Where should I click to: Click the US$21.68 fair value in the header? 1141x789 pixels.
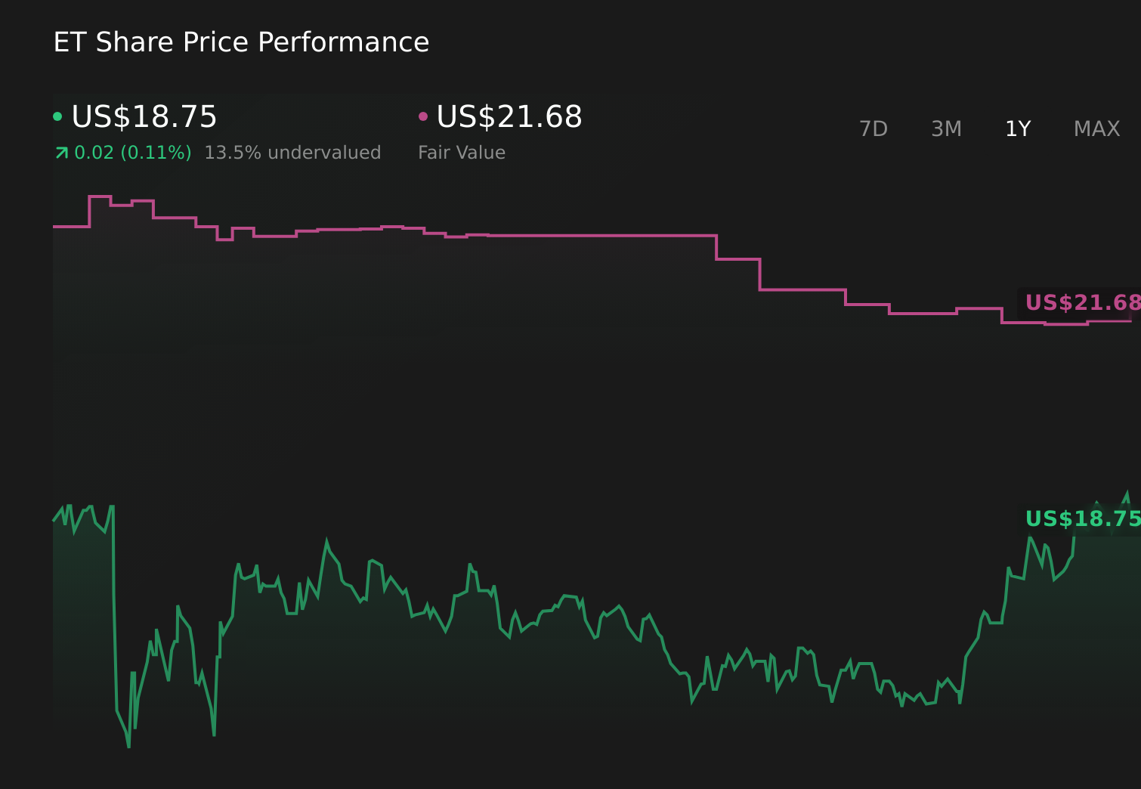click(509, 117)
